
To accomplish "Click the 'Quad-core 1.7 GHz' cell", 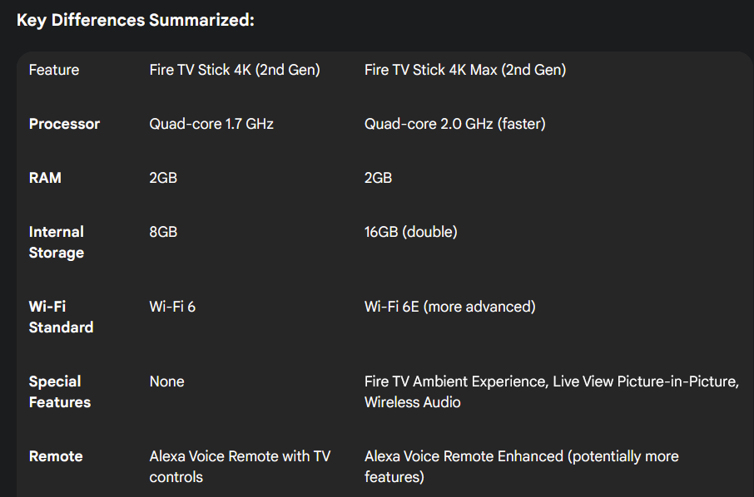I will [211, 124].
